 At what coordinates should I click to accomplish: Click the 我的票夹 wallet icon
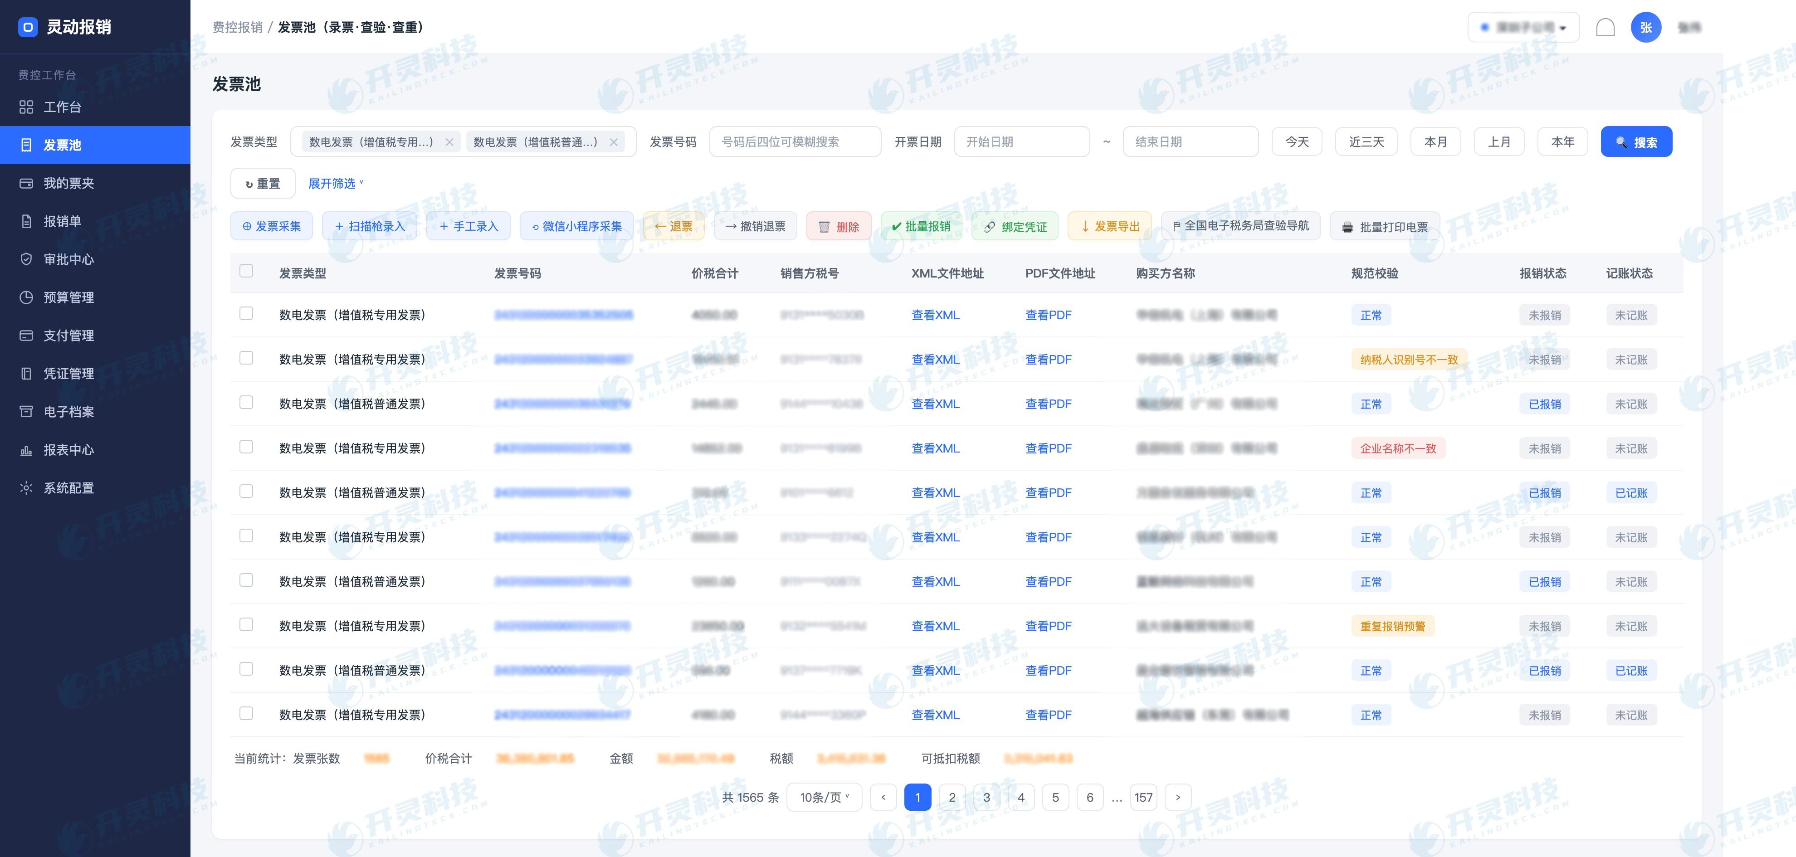tap(26, 183)
